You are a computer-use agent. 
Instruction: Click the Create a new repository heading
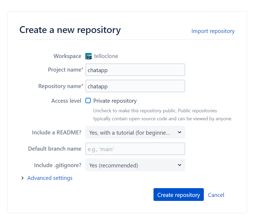point(70,30)
